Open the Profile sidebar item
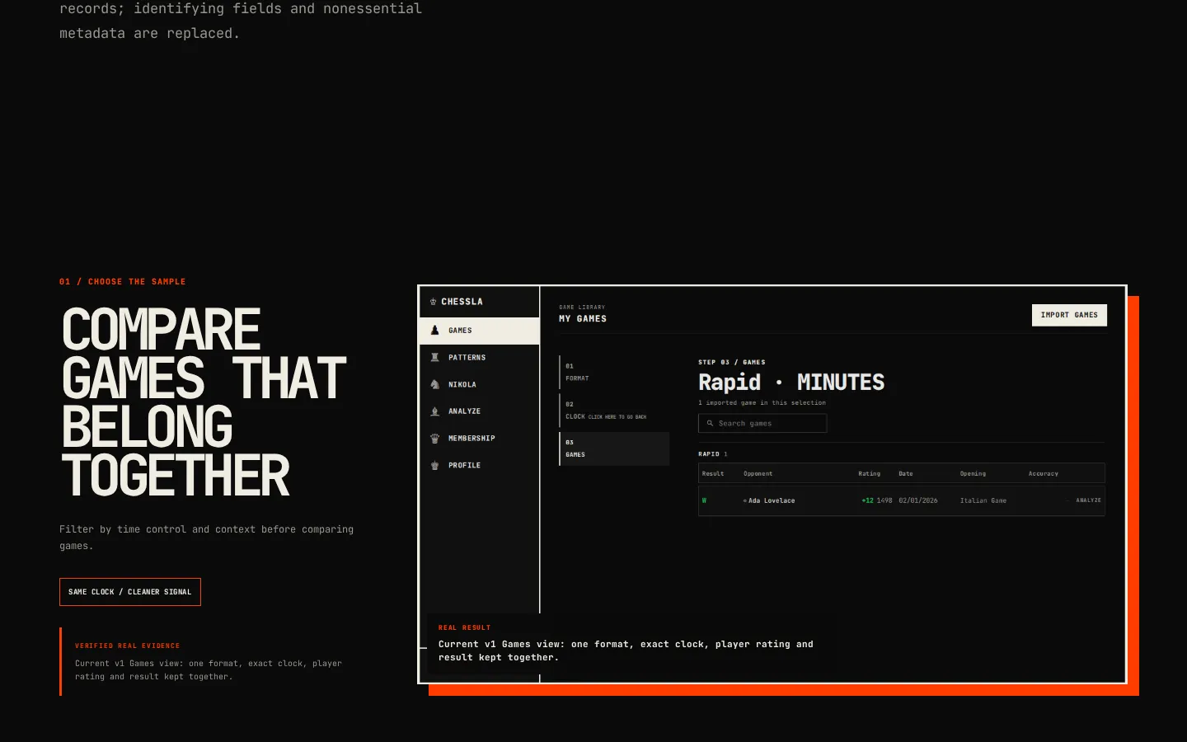Viewport: 1187px width, 742px height. (479, 466)
